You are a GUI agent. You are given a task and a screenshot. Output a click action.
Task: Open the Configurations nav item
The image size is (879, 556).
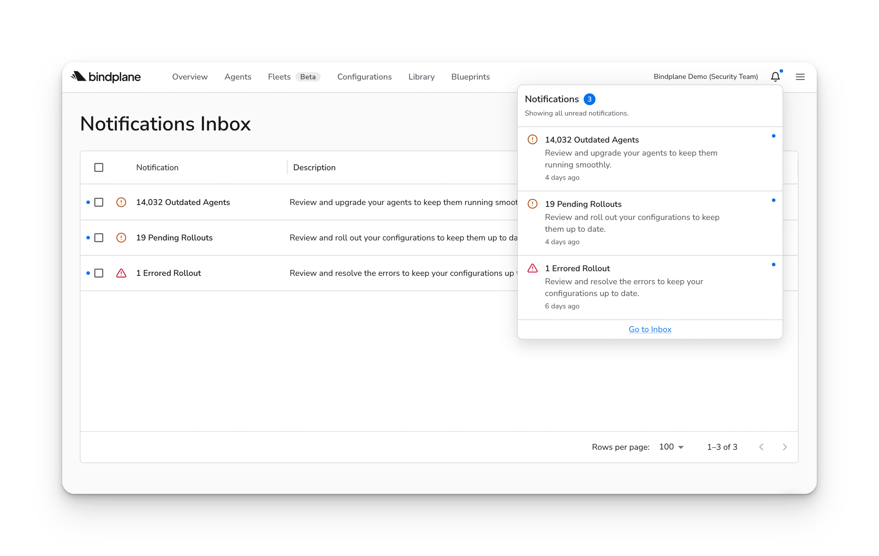click(364, 77)
